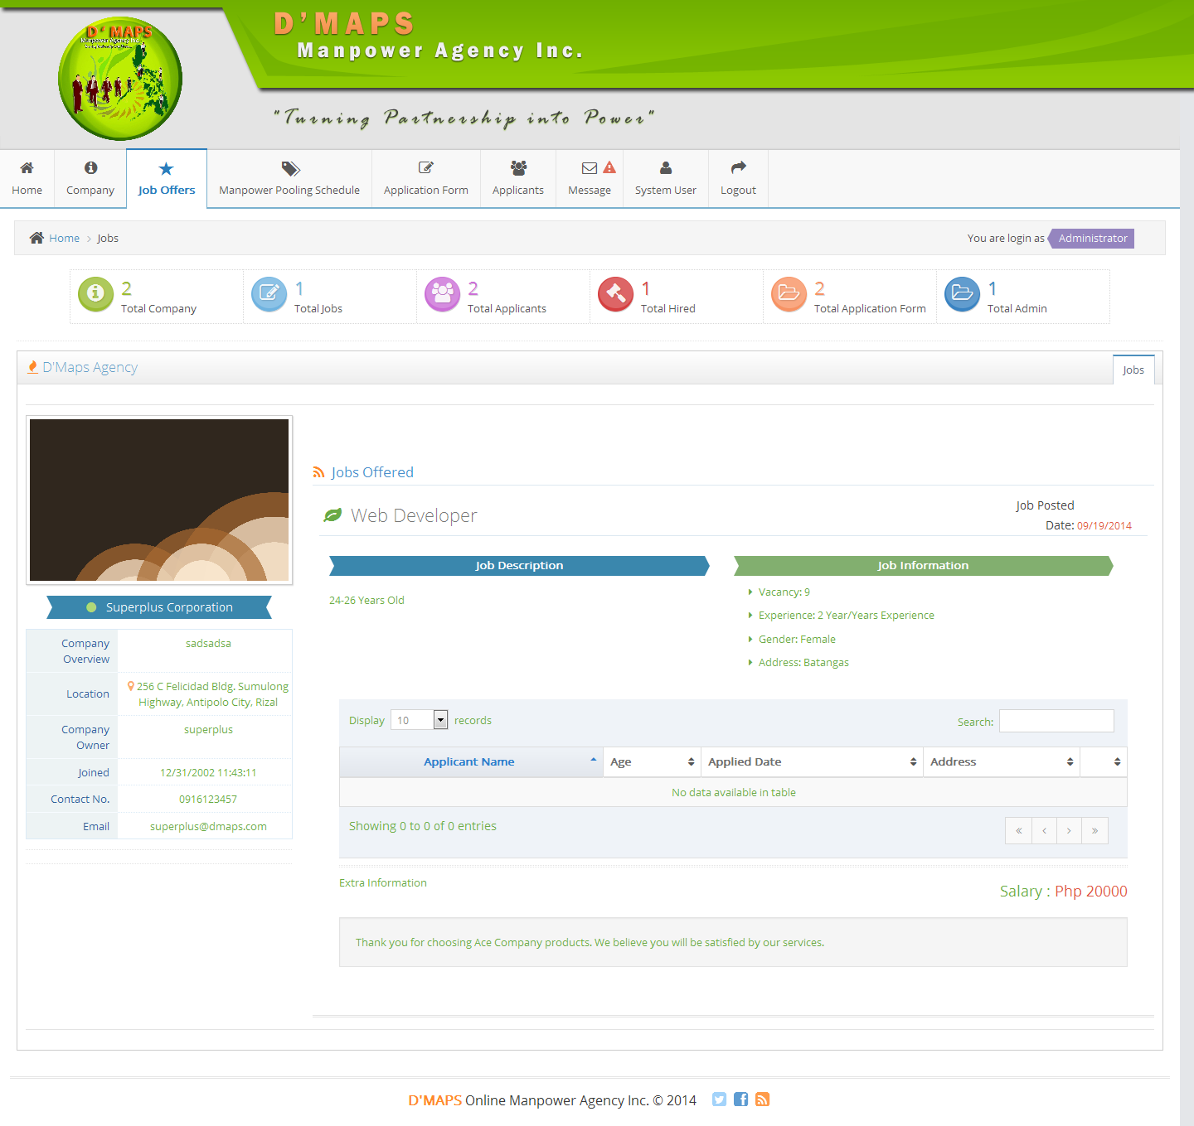This screenshot has width=1194, height=1126.
Task: Click the Home house icon in navbar
Action: (x=27, y=168)
